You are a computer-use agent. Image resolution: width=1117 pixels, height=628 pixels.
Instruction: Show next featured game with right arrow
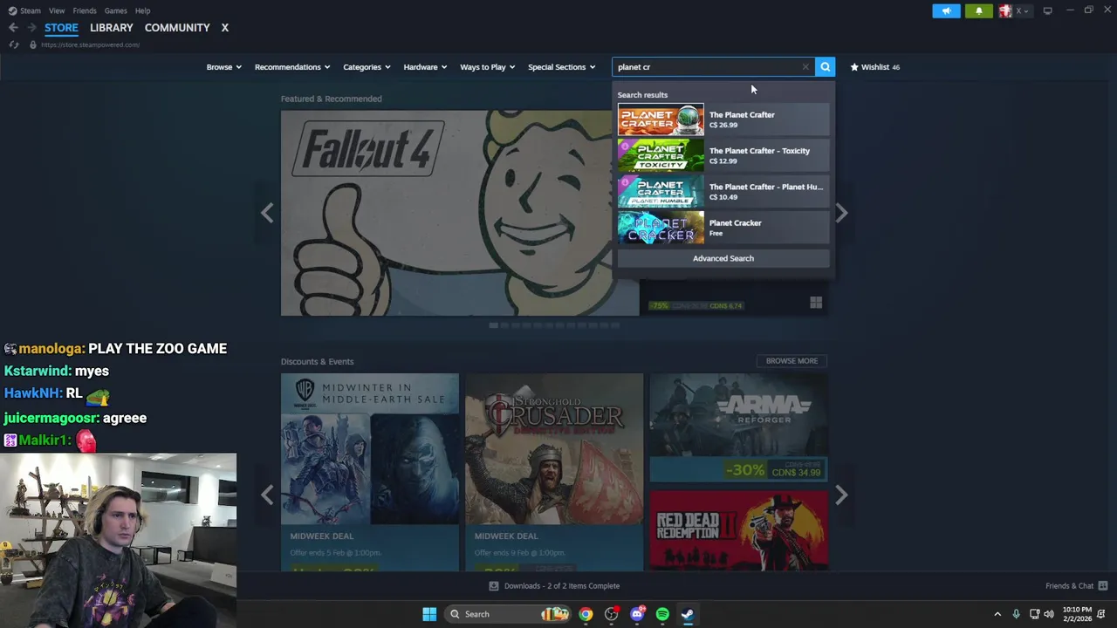(x=841, y=213)
